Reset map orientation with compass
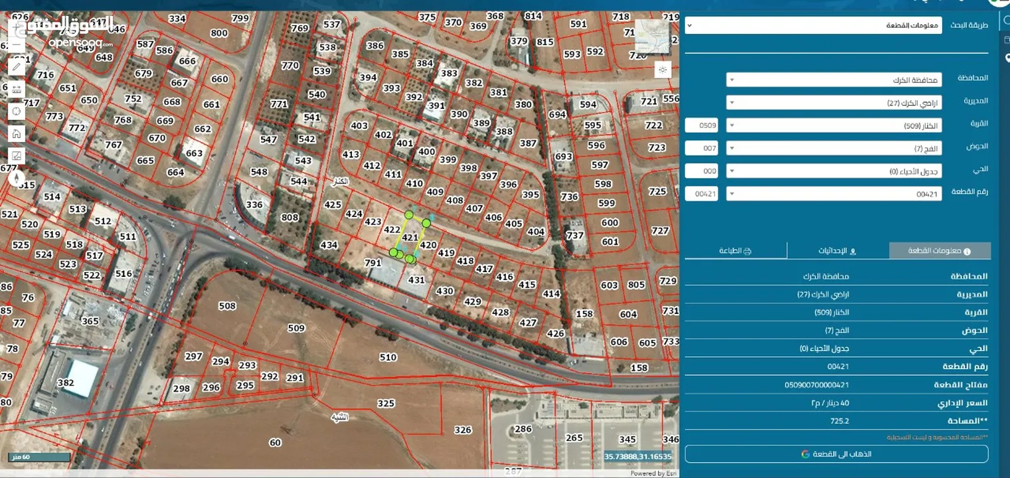Screen dimensions: 1010x478 coord(17,179)
